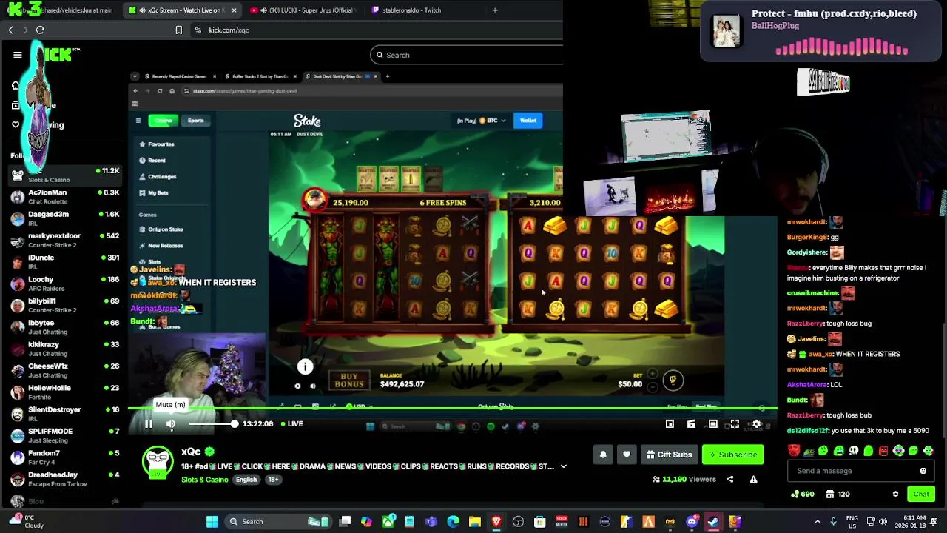
Task: Open emoji picker in chat input
Action: pos(923,471)
